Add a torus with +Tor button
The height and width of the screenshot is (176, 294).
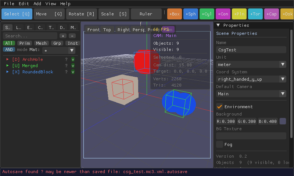(255, 14)
